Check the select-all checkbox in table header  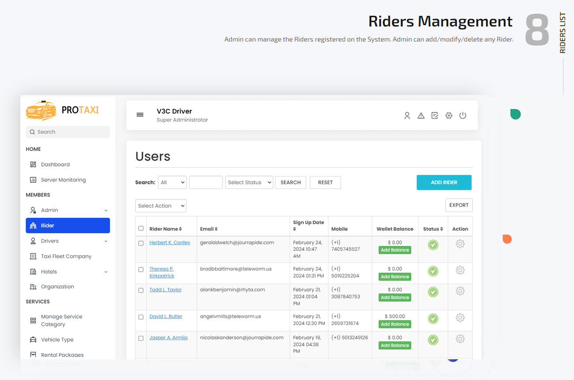pos(141,229)
